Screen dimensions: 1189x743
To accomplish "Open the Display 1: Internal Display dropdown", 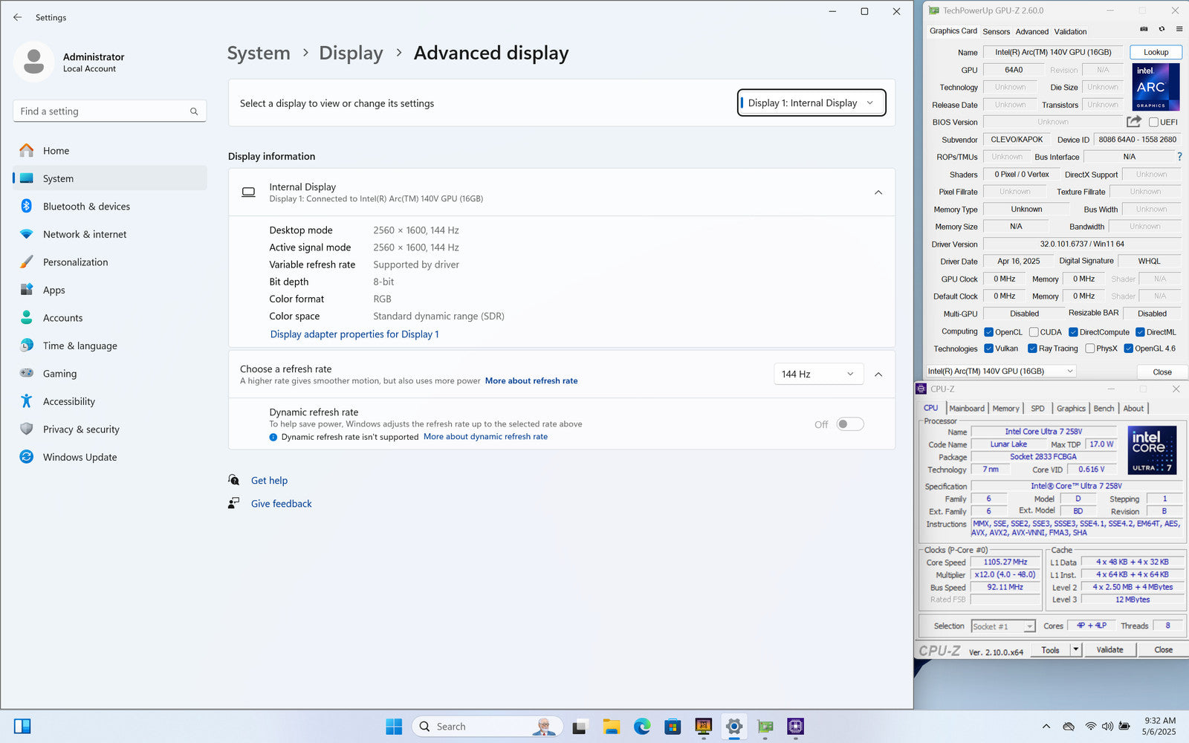I will [x=811, y=103].
